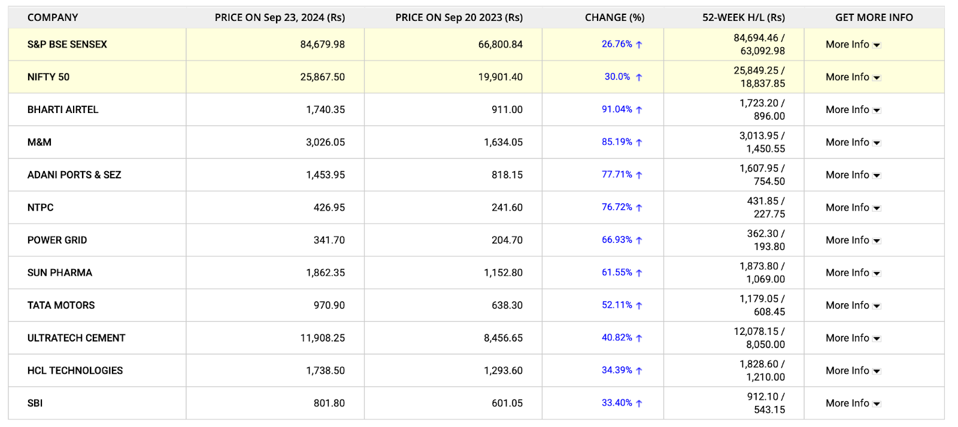Click the CHANGE (%) column header

point(615,17)
